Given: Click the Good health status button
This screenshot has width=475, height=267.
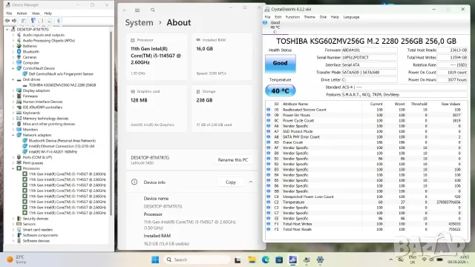Looking at the screenshot, I should 281,63.
